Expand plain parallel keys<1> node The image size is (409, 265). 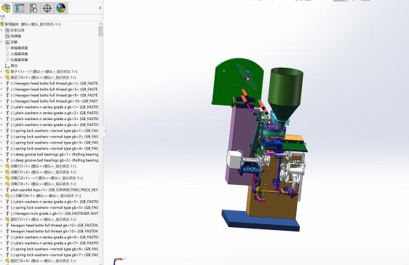click(1, 190)
